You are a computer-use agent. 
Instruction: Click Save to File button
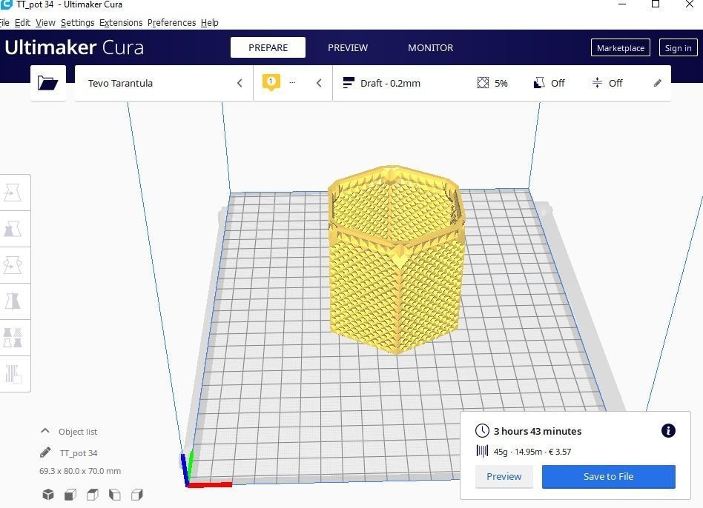pos(608,476)
